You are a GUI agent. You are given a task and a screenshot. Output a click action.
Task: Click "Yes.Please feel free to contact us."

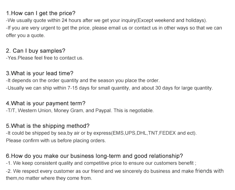pos(45,58)
